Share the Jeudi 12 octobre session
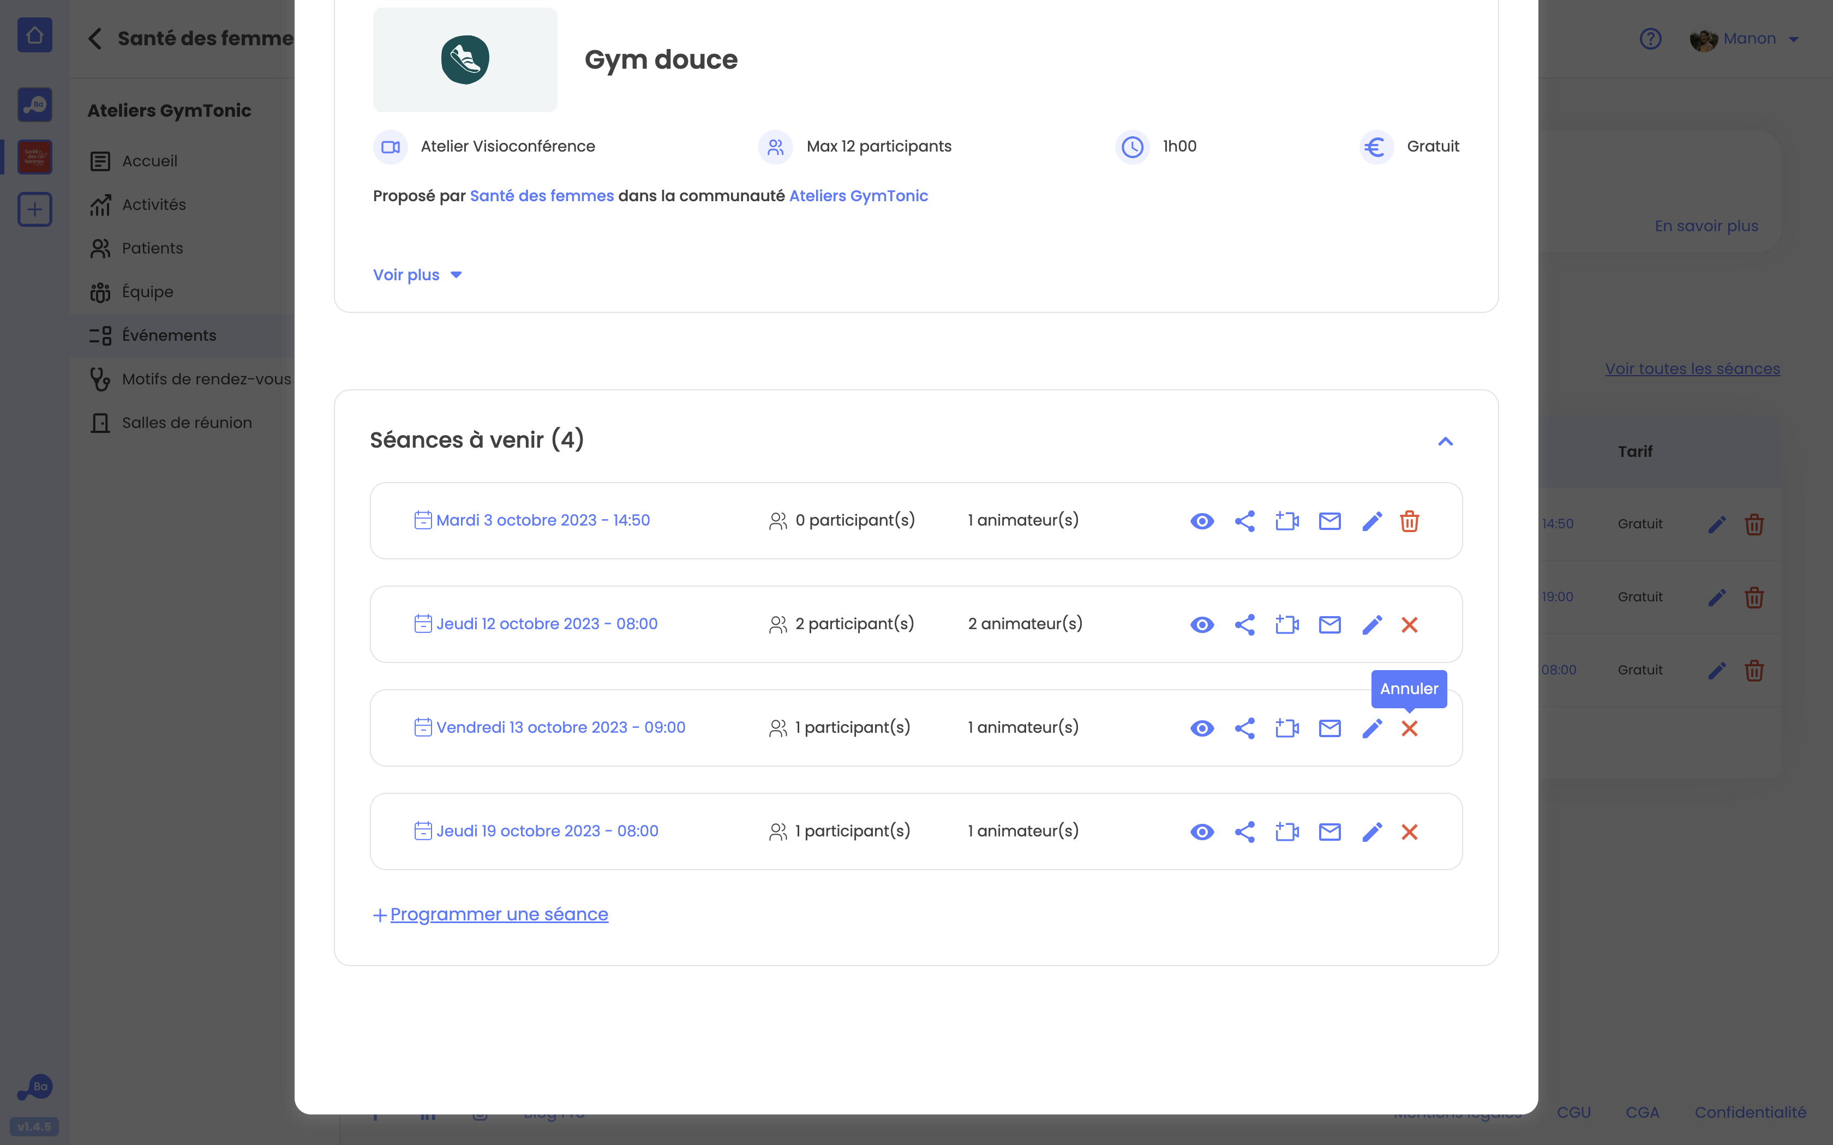 pos(1244,625)
